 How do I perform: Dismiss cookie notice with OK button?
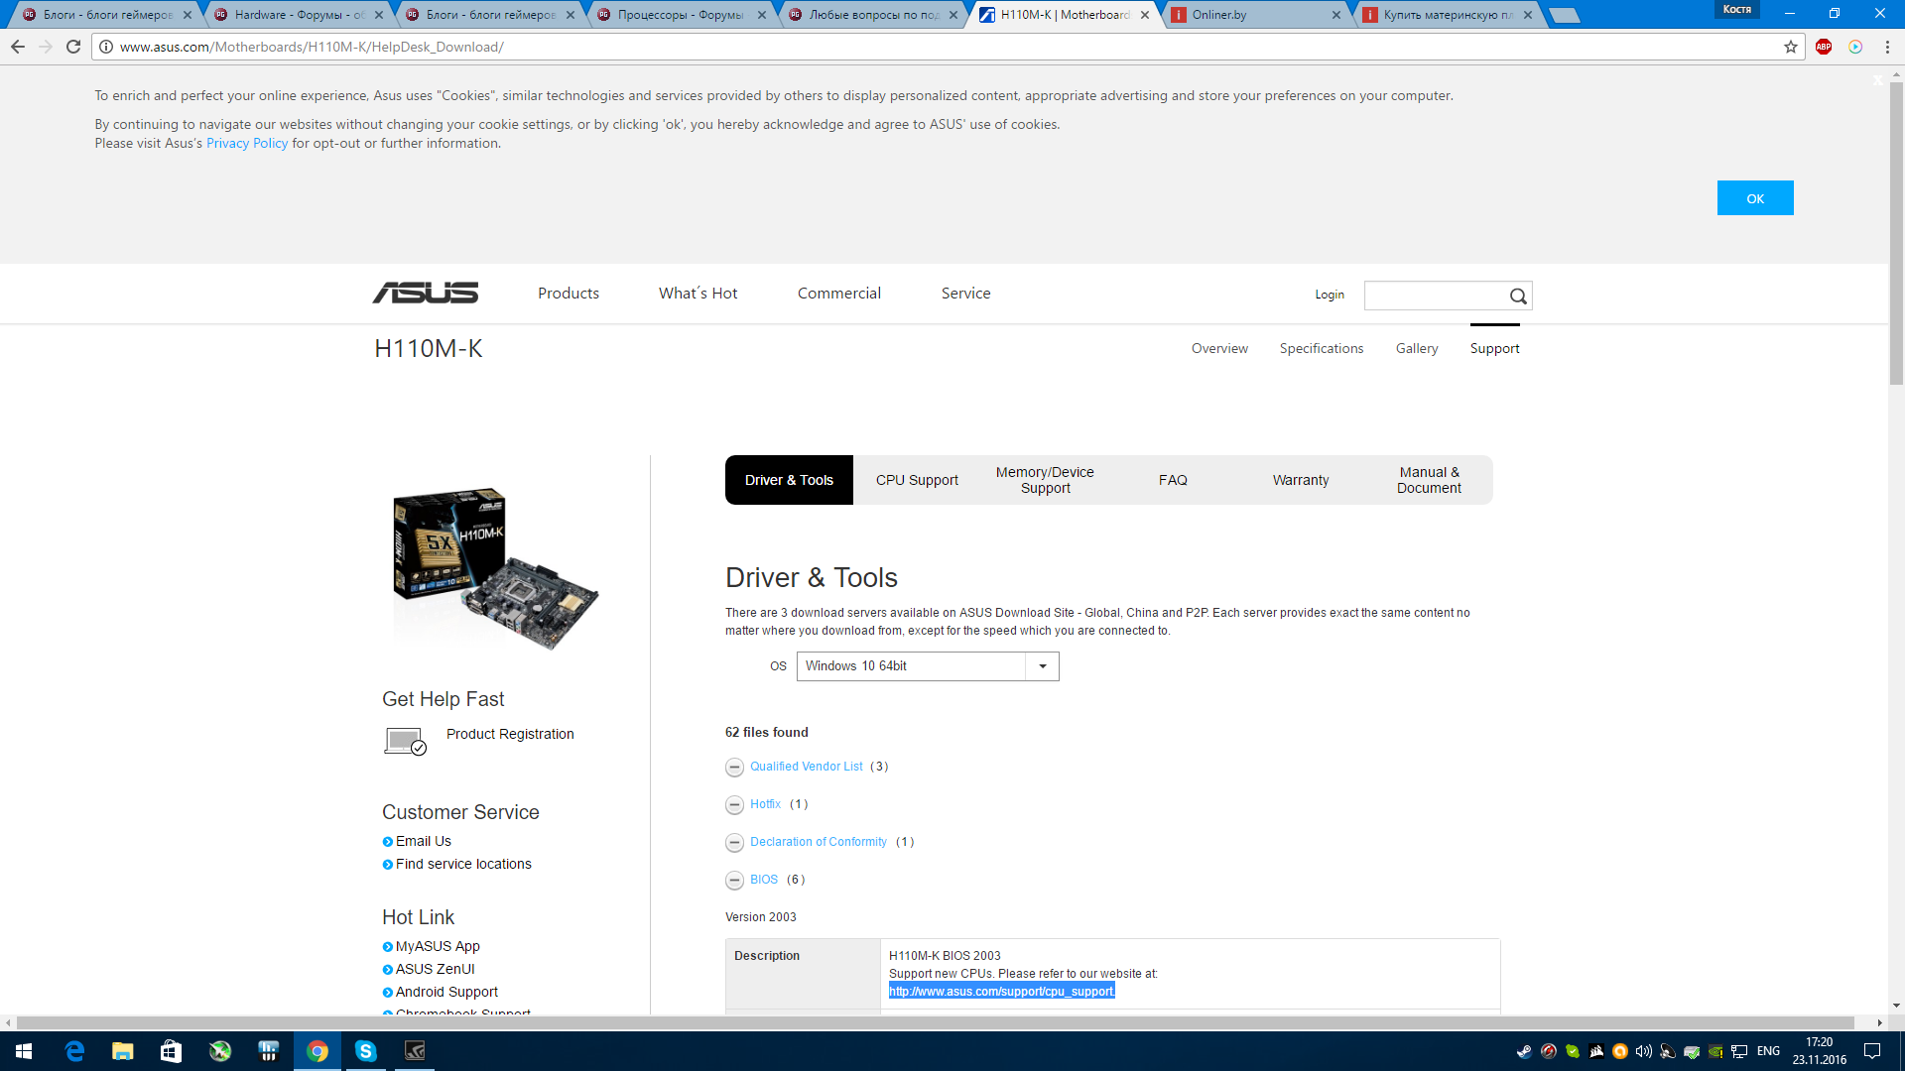(x=1755, y=198)
